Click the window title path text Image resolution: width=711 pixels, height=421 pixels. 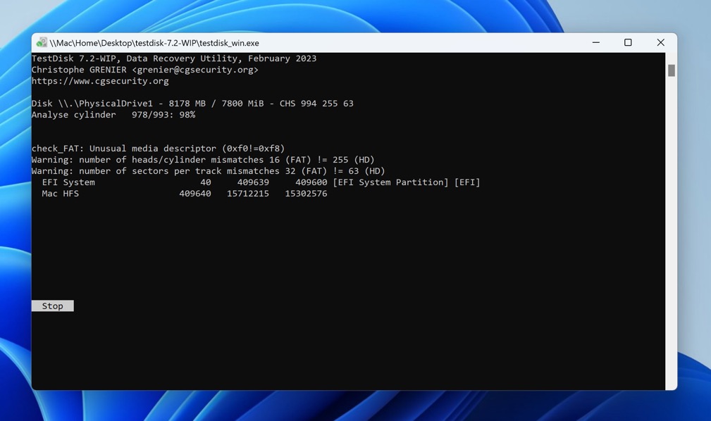[x=154, y=43]
